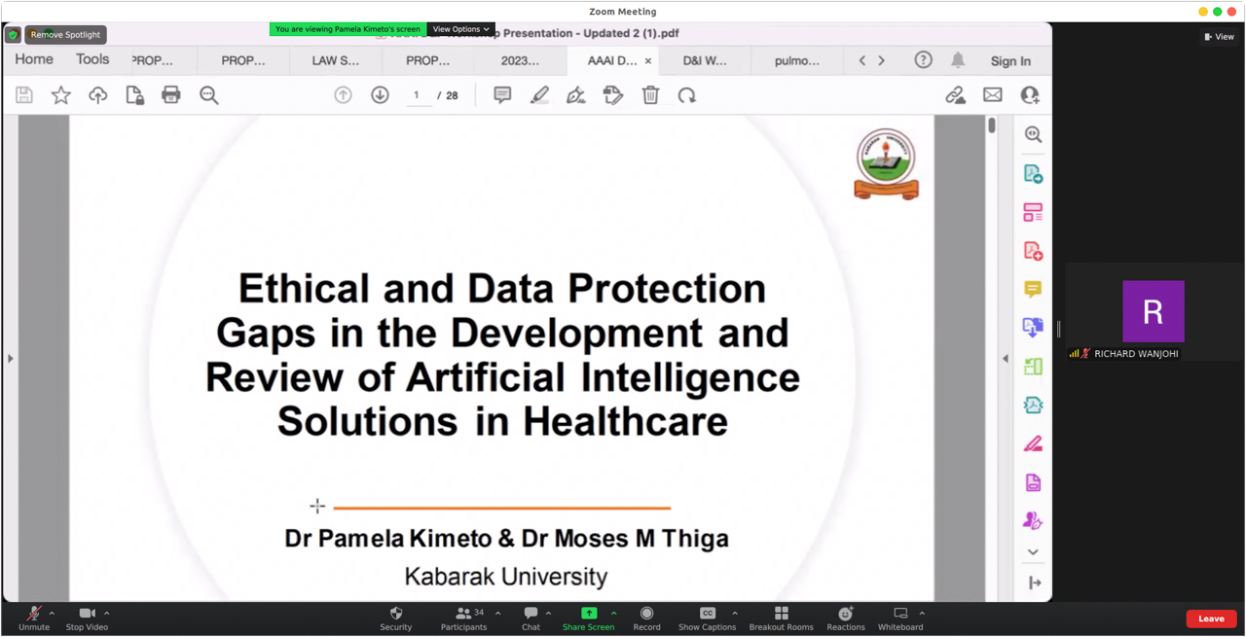Collapse the right tools pane arrow
Image resolution: width=1246 pixels, height=637 pixels.
1006,359
